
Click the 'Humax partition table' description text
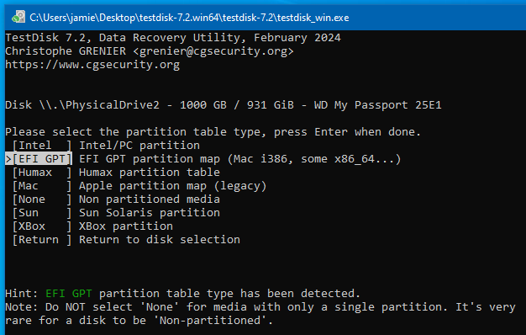(x=150, y=173)
